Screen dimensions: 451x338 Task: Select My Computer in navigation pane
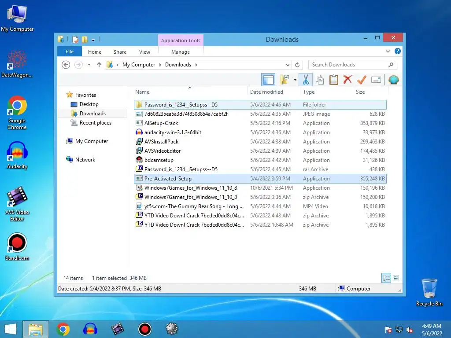tap(92, 141)
